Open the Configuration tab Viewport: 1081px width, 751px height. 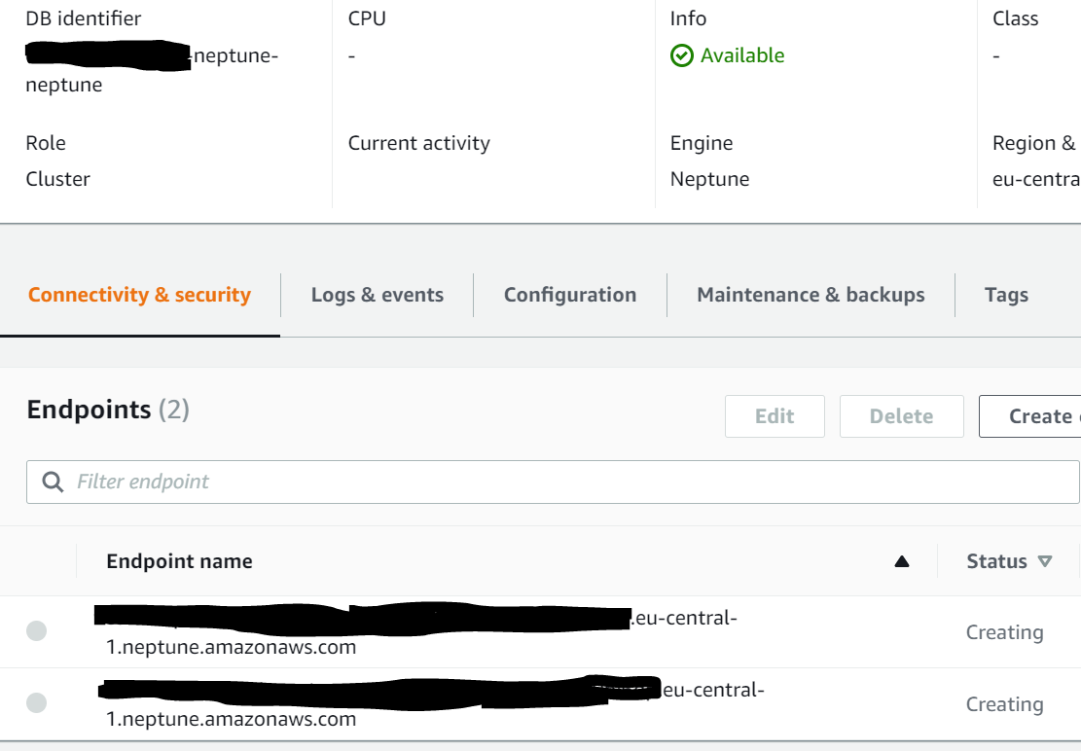pyautogui.click(x=569, y=295)
